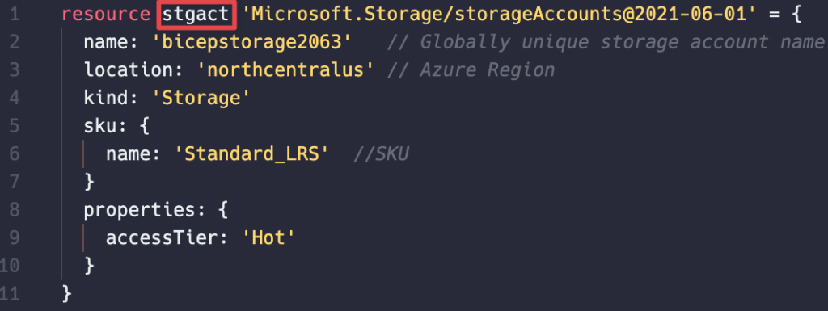Click line number 1 in gutter

point(15,15)
